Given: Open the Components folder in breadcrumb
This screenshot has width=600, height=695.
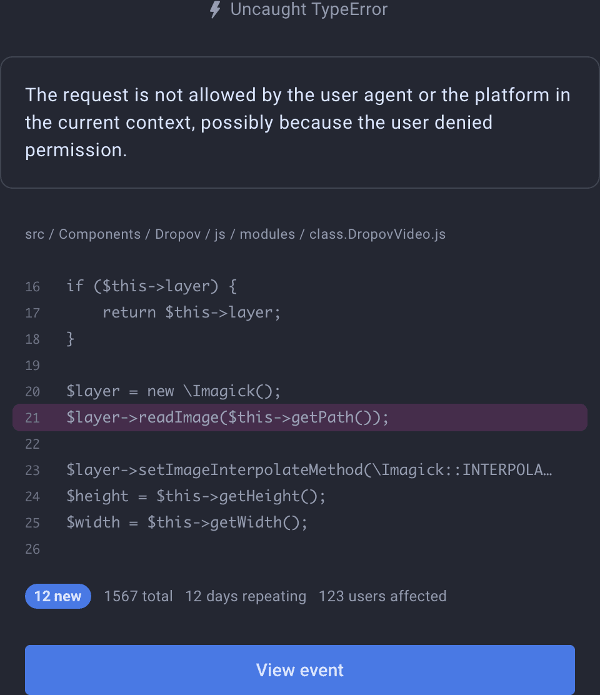Looking at the screenshot, I should tap(100, 234).
